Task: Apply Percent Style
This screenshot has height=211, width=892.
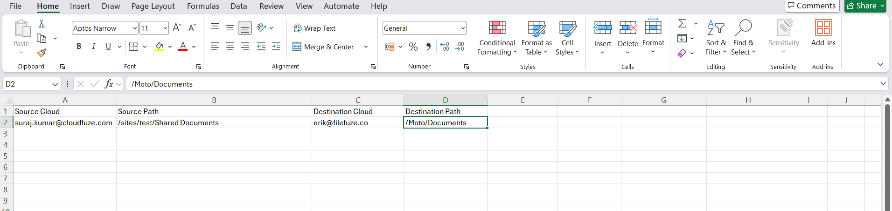Action: 413,47
